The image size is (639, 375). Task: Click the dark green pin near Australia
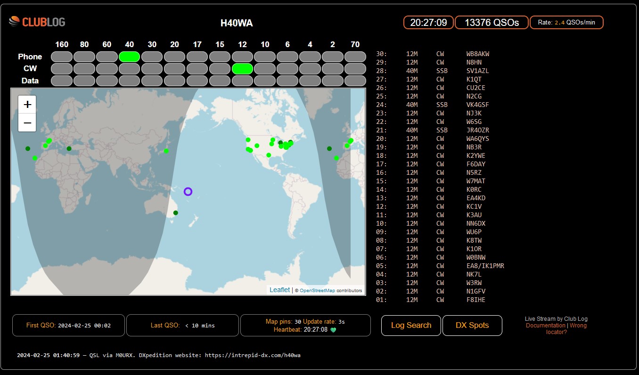pos(176,213)
